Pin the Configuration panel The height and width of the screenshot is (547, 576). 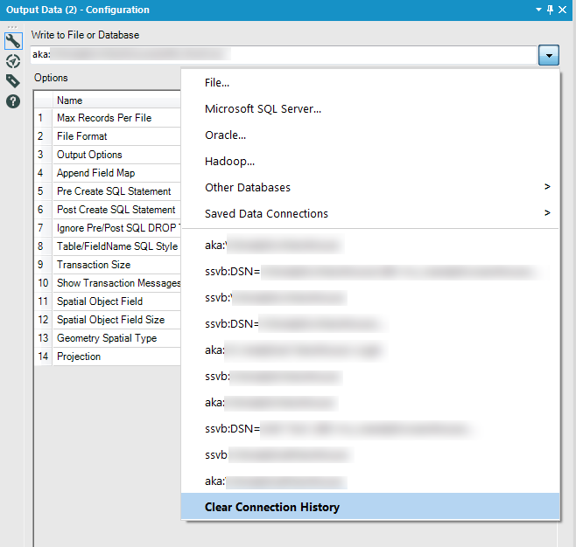(x=550, y=10)
